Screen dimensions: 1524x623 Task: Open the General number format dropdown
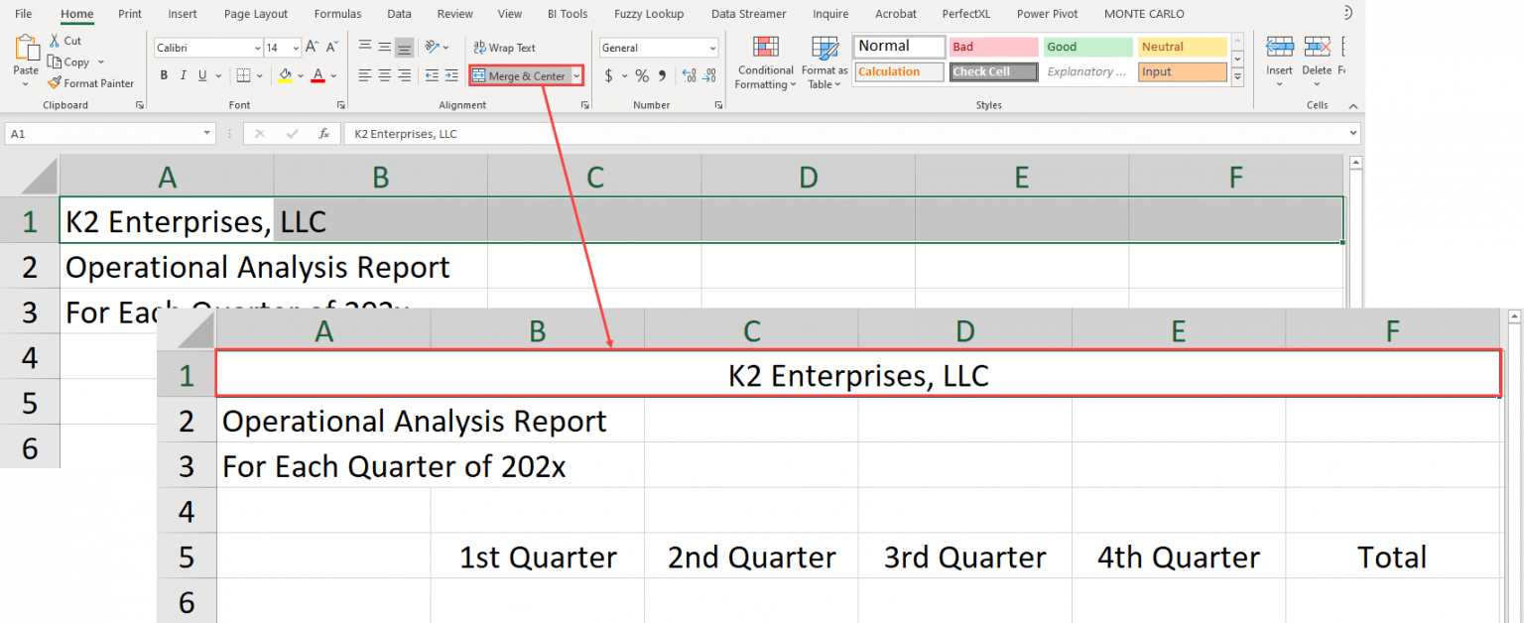pyautogui.click(x=712, y=48)
